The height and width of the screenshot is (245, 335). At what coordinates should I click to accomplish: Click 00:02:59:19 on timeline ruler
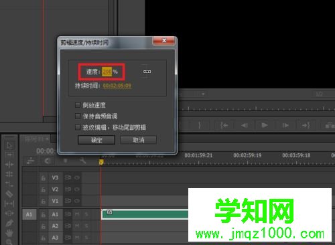(x=247, y=155)
